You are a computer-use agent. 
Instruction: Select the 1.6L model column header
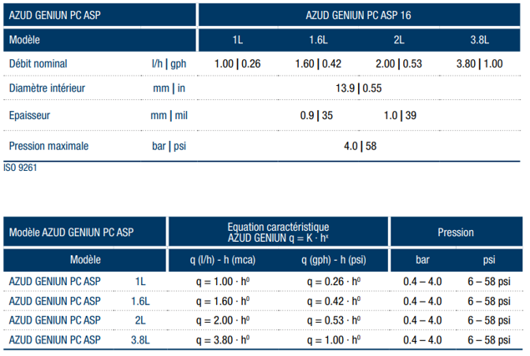click(x=318, y=40)
